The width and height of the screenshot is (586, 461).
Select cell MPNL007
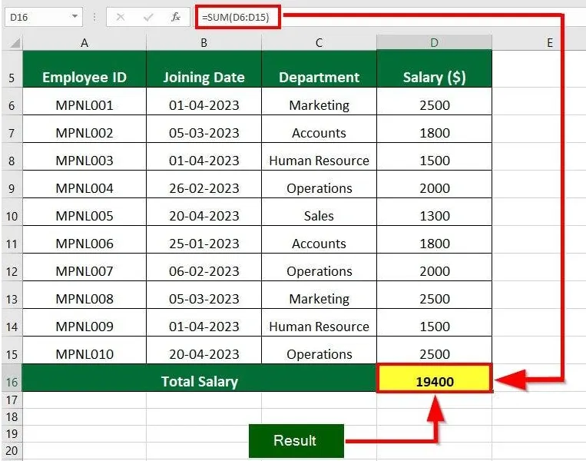point(84,267)
